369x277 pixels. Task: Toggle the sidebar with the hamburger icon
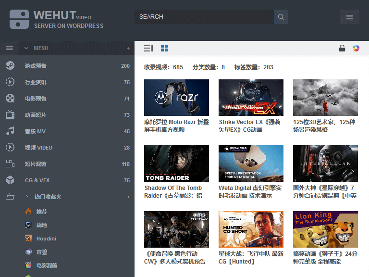pos(10,48)
